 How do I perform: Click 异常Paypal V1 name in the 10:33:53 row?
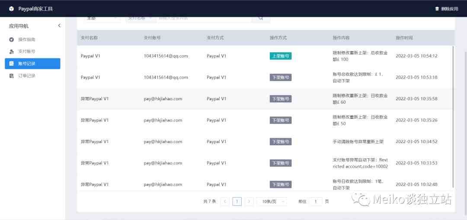(x=95, y=163)
